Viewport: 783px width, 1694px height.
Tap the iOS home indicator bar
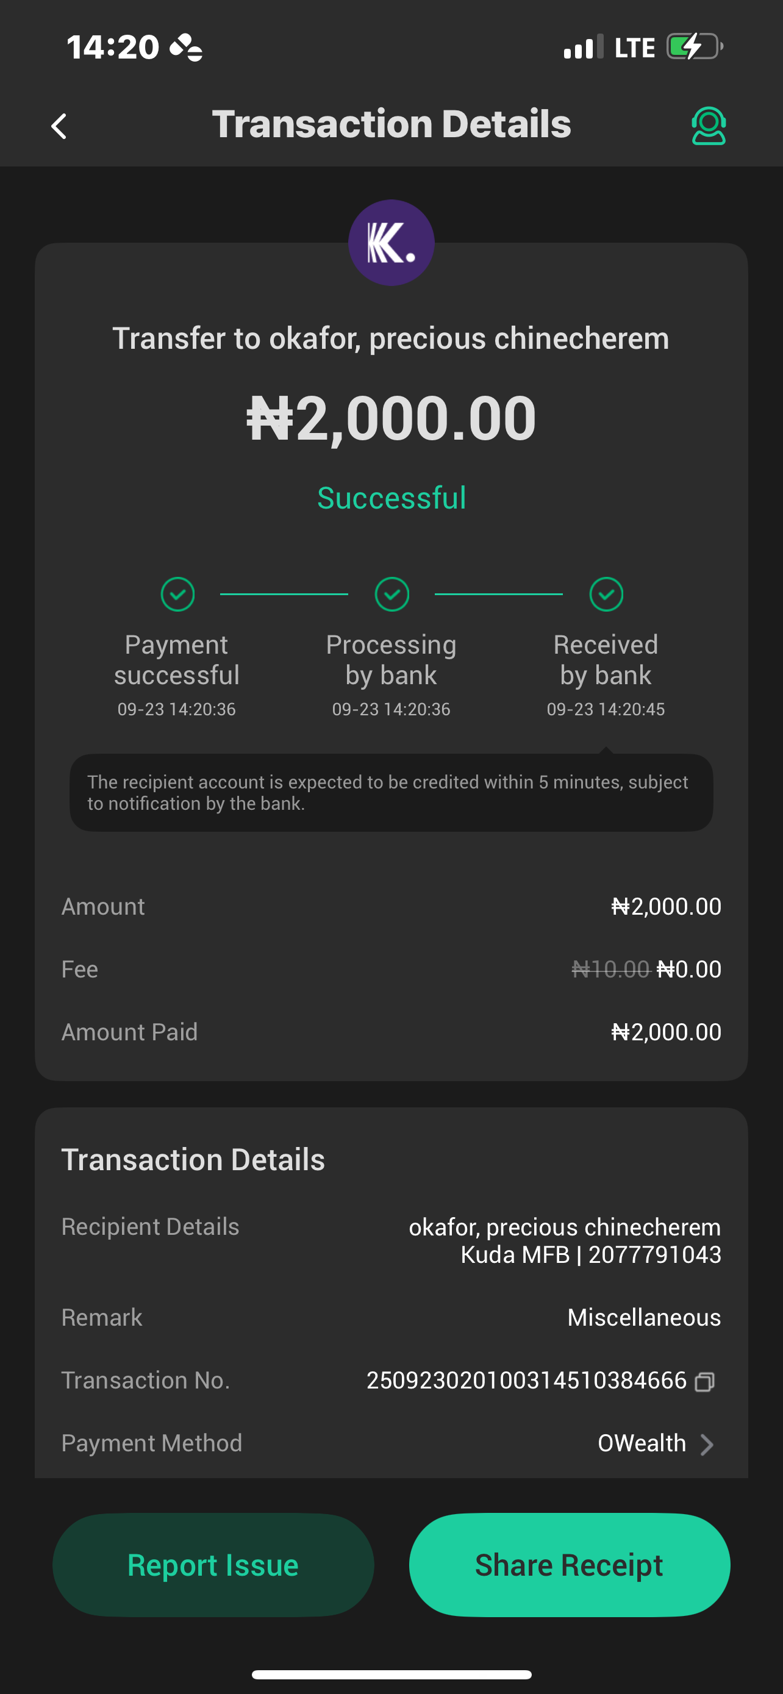click(391, 1674)
